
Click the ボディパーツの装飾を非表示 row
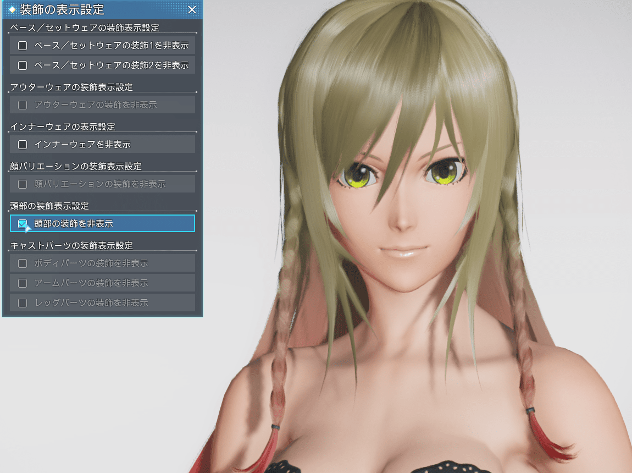click(102, 263)
